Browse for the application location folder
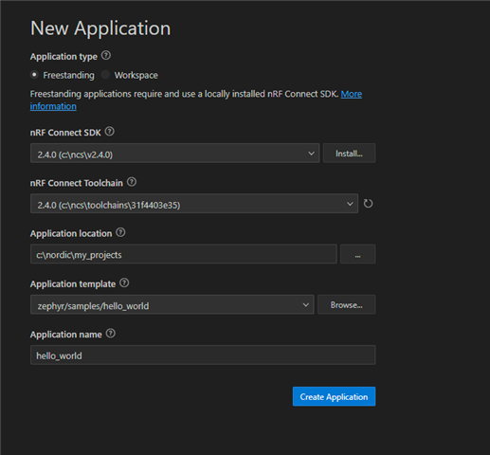Image resolution: width=490 pixels, height=455 pixels. coord(357,254)
